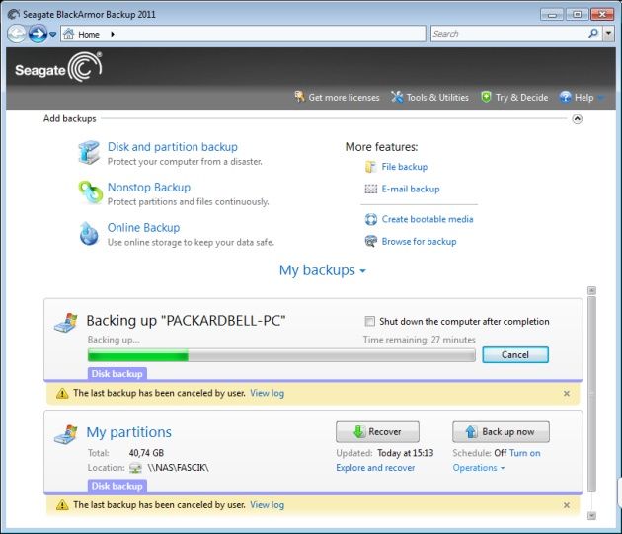The width and height of the screenshot is (622, 534).
Task: Expand the Home breadcrumb arrow
Action: [x=113, y=35]
